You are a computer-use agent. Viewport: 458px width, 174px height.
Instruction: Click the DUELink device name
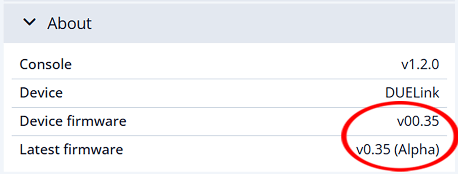pyautogui.click(x=412, y=93)
